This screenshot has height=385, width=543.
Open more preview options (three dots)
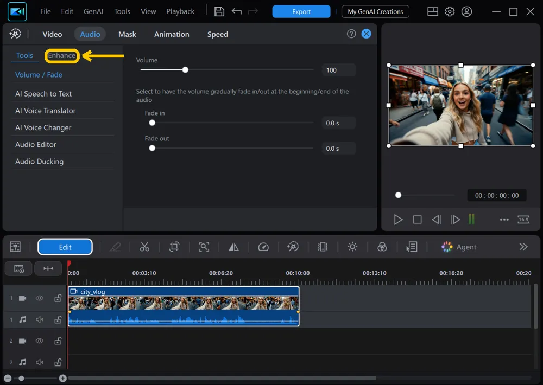[504, 220]
